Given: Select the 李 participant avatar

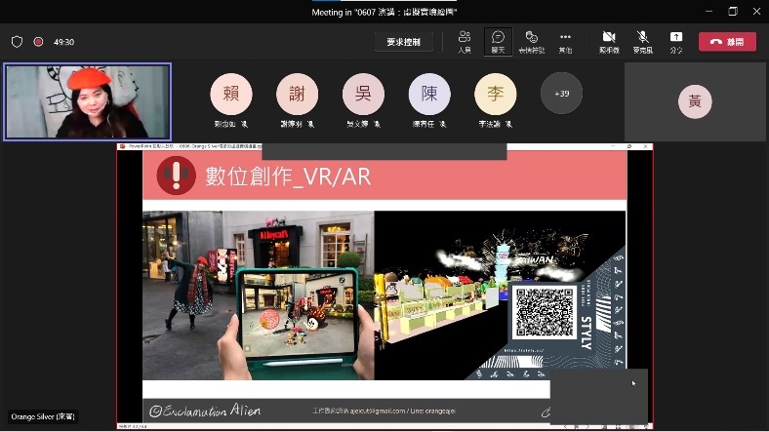Looking at the screenshot, I should point(495,95).
